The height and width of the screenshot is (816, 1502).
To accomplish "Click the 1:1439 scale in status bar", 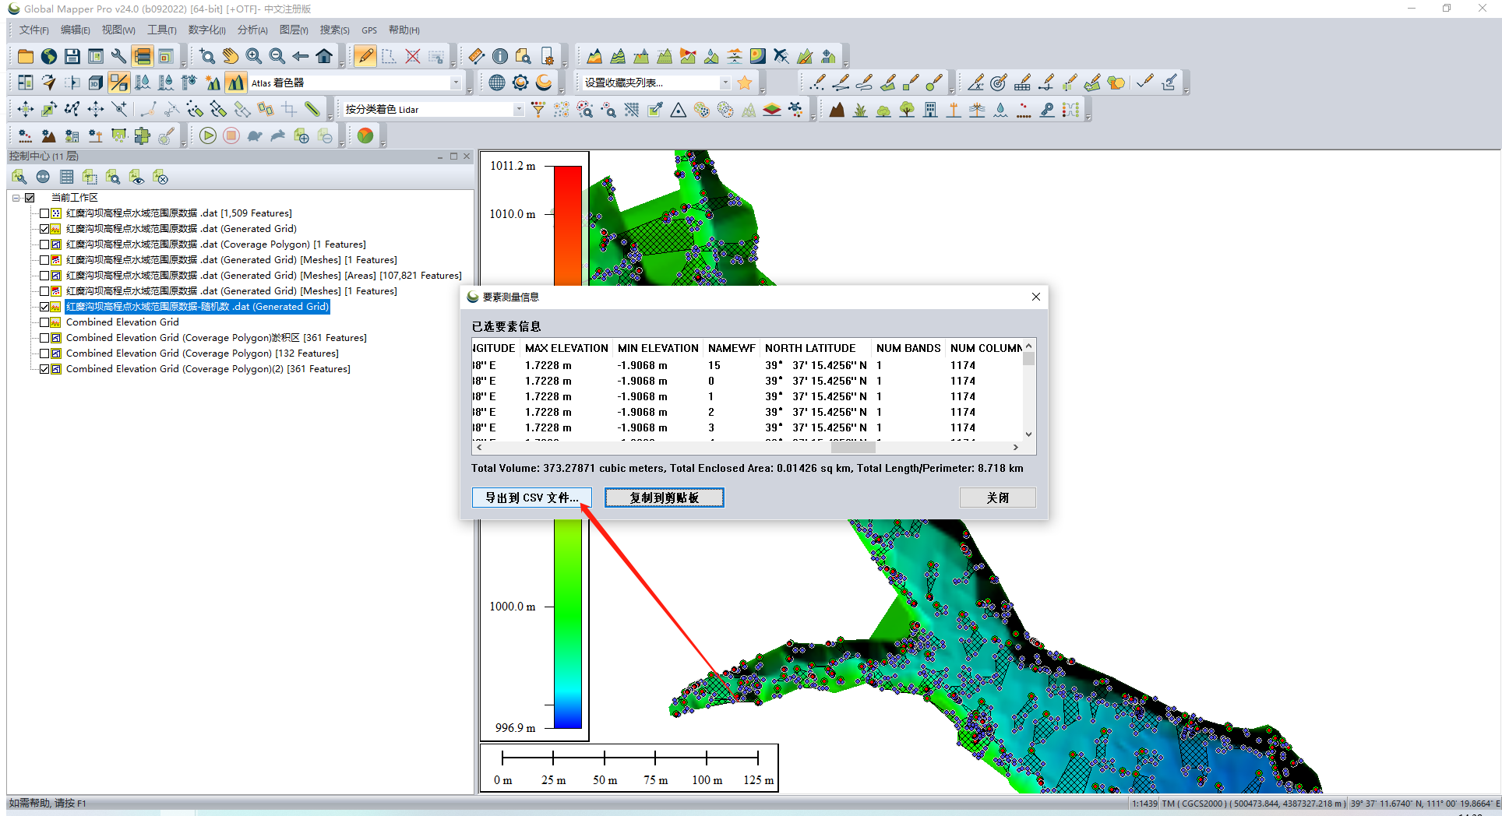I will tap(1144, 804).
